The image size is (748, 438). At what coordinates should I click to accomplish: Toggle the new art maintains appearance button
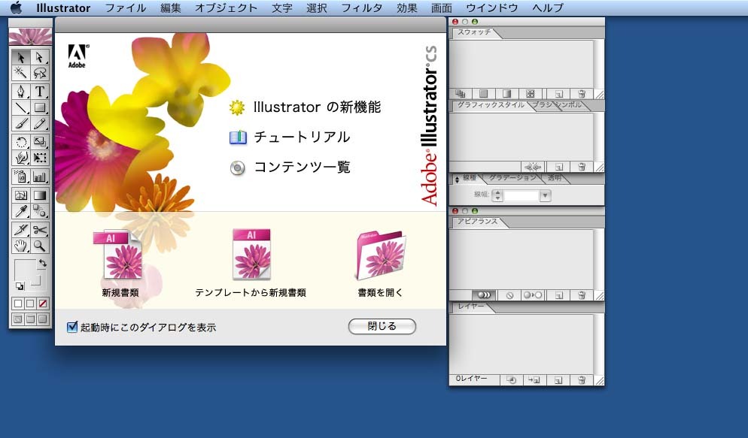click(x=485, y=295)
